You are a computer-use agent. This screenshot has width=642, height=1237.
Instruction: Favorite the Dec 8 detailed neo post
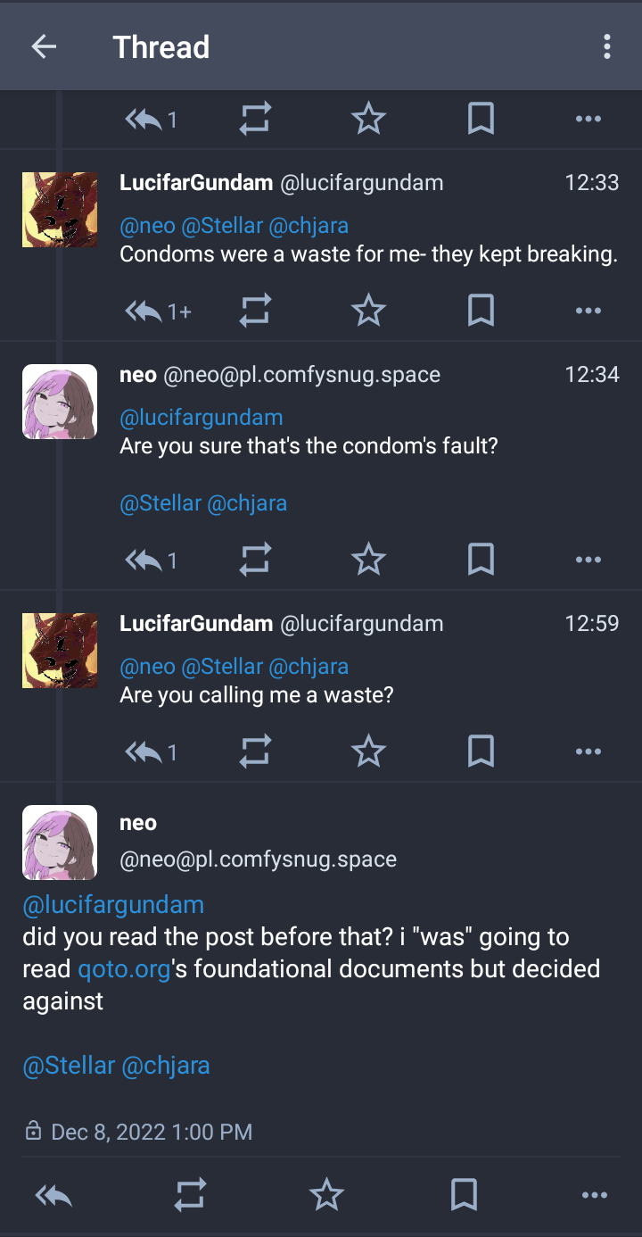[x=326, y=1195]
